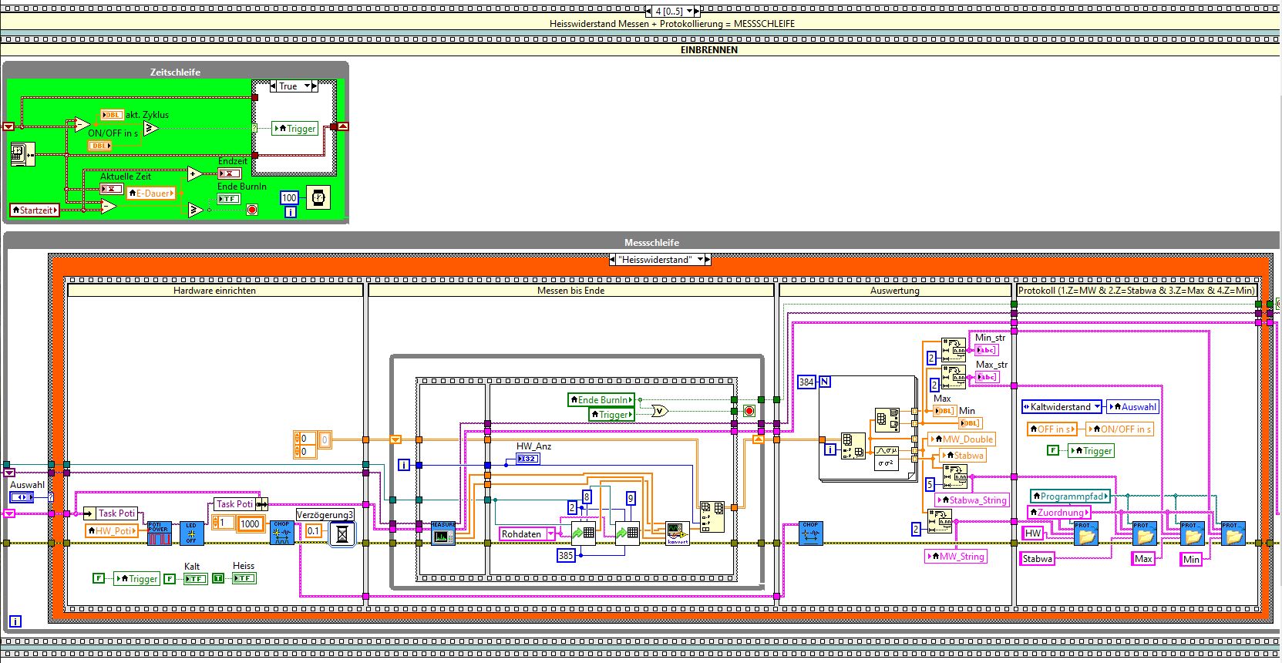Click the Get Date/Time calendar icon

20,154
